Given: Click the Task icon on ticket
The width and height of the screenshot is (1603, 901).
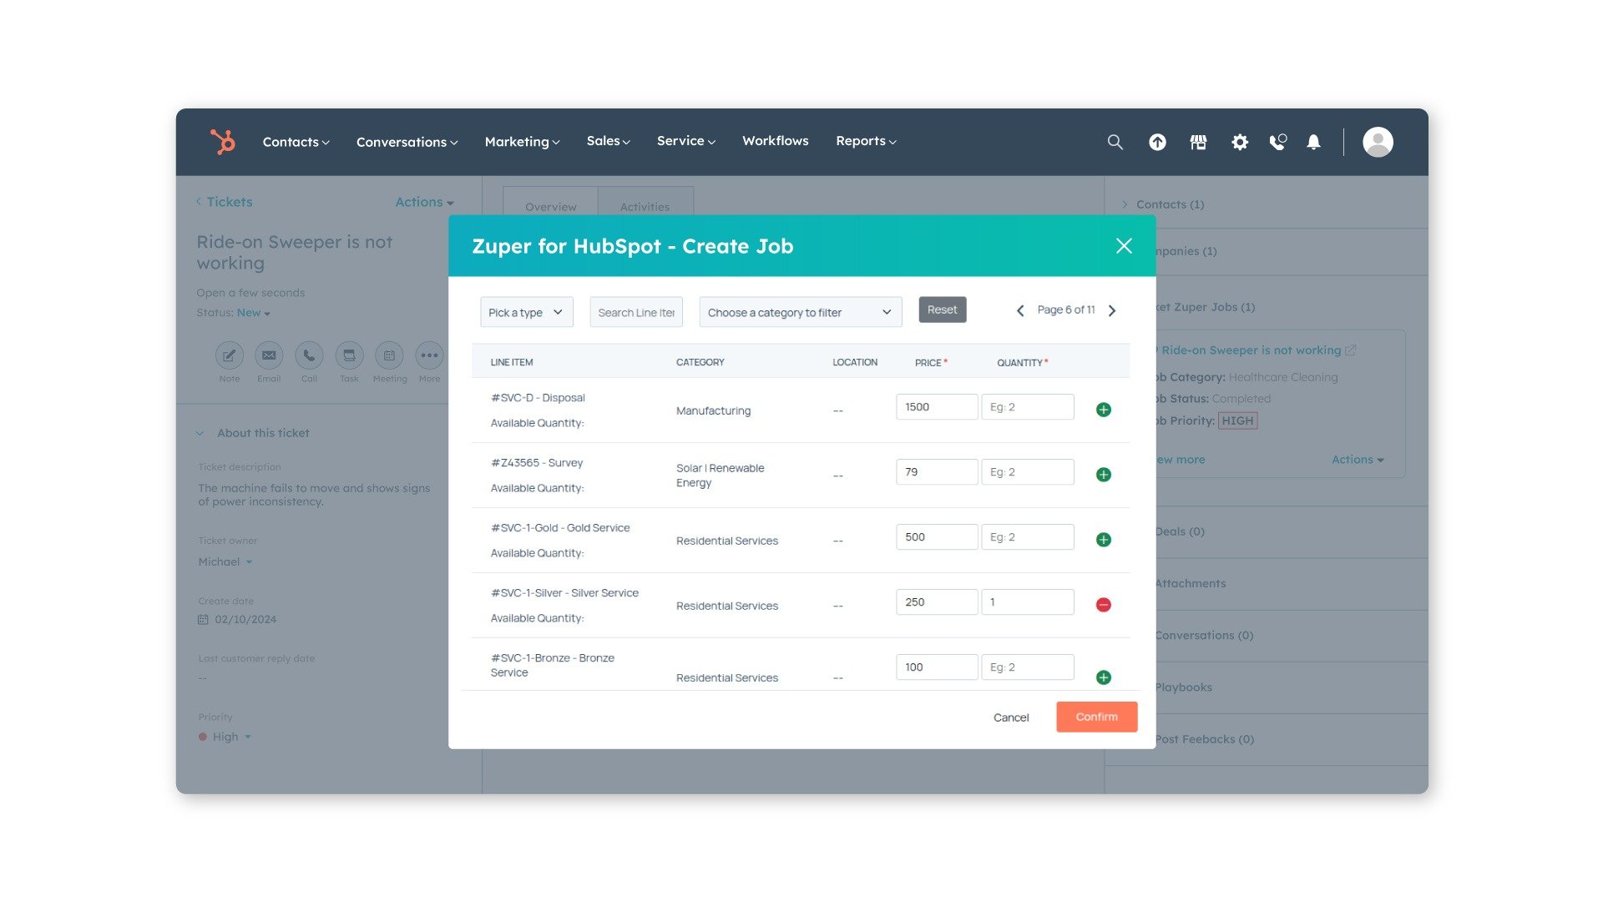Looking at the screenshot, I should 349,355.
